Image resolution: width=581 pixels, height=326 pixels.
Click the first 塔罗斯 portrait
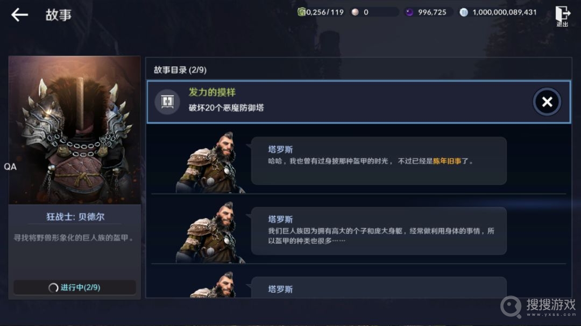tap(210, 162)
